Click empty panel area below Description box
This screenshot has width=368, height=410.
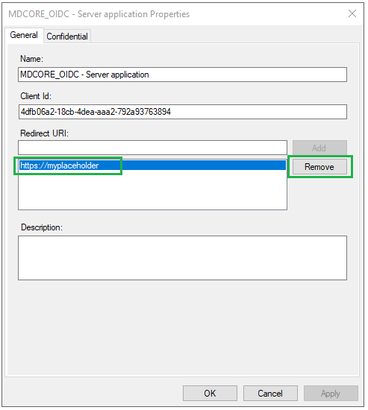[x=183, y=327]
